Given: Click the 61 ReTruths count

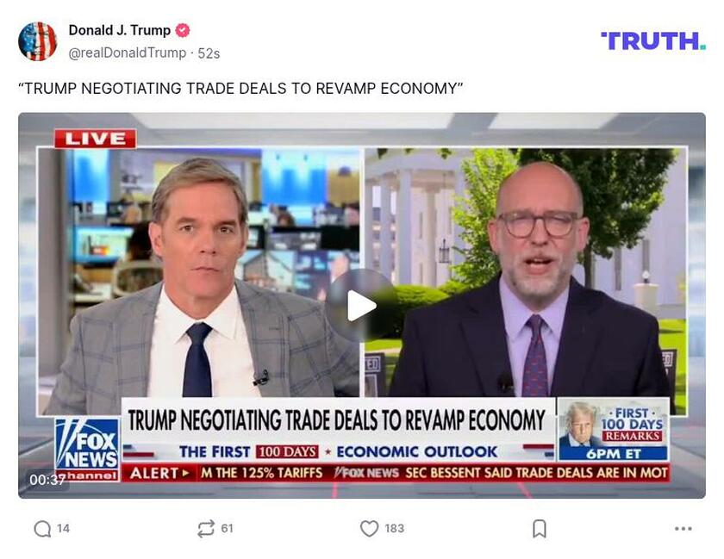Looking at the screenshot, I should [x=227, y=529].
